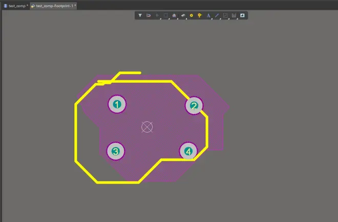
Task: Select the move objects crosshair tool
Action: [x=157, y=15]
